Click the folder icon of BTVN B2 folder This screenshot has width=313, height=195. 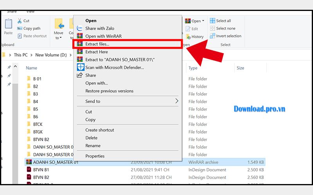point(29,139)
